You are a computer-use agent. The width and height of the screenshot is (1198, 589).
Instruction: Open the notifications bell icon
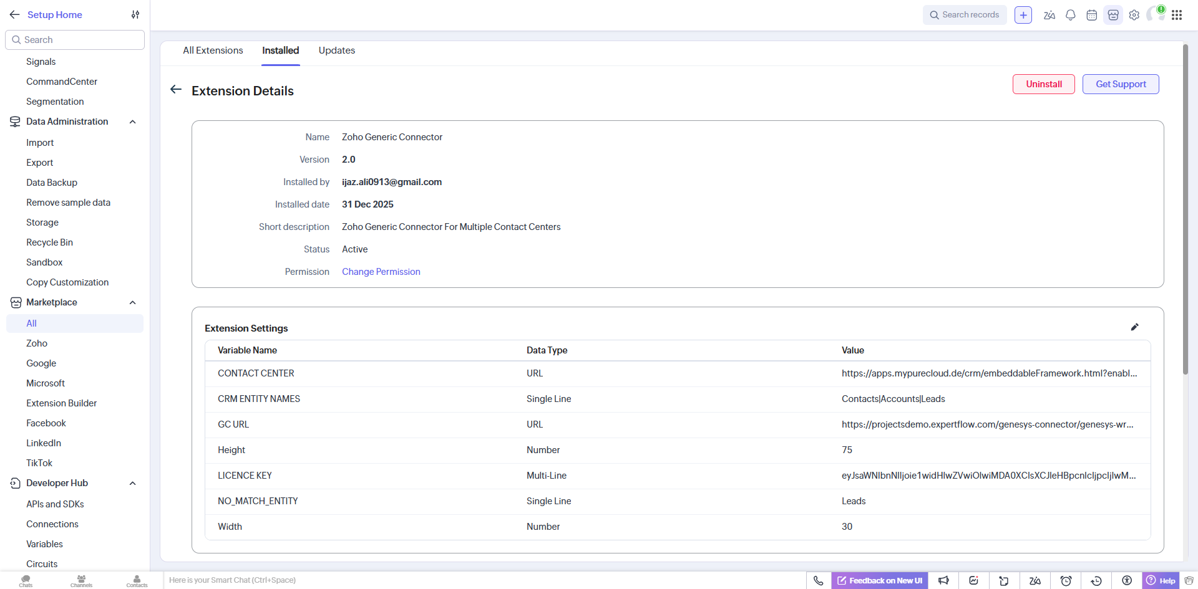[1070, 15]
